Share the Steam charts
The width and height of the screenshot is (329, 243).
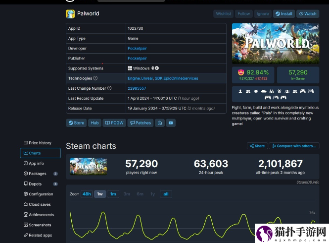coord(257,146)
